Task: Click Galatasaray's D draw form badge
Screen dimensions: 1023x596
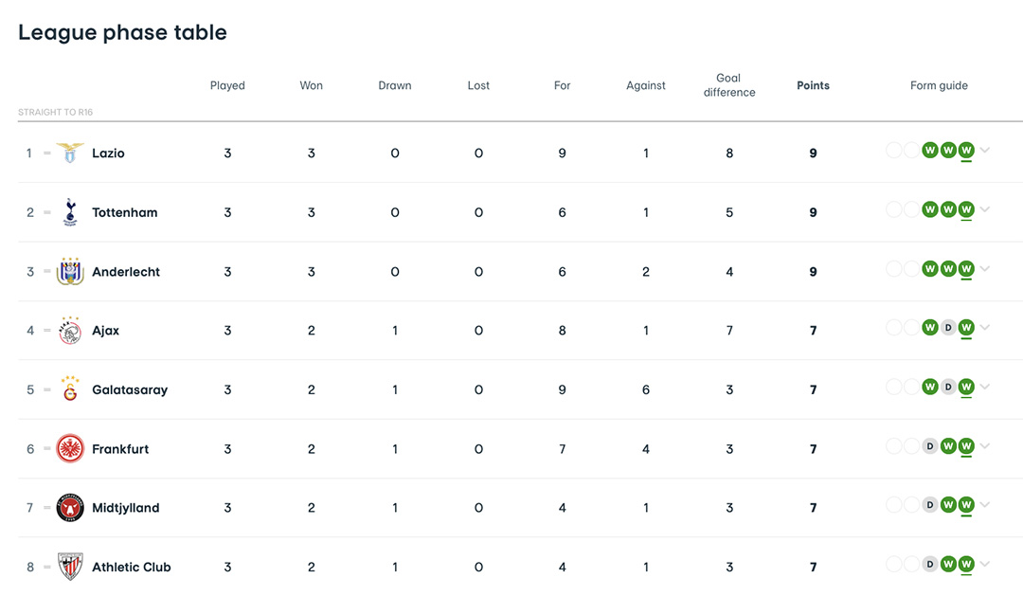Action: (x=948, y=388)
